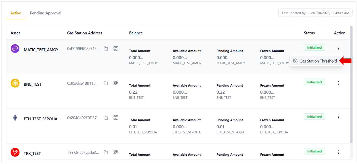This screenshot has height=164, width=357.
Task: Click the Initialized status badge for MATIC_TEST_AMOY
Action: click(314, 47)
